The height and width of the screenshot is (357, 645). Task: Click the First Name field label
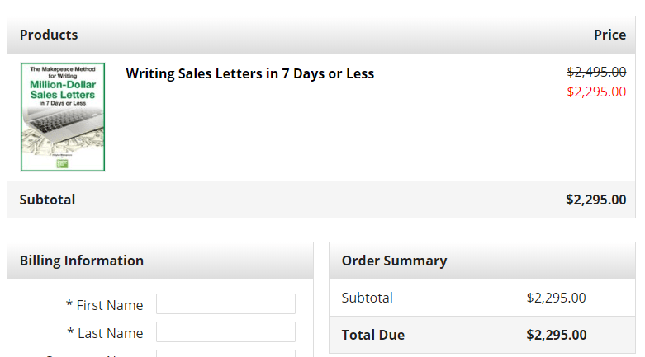point(105,305)
